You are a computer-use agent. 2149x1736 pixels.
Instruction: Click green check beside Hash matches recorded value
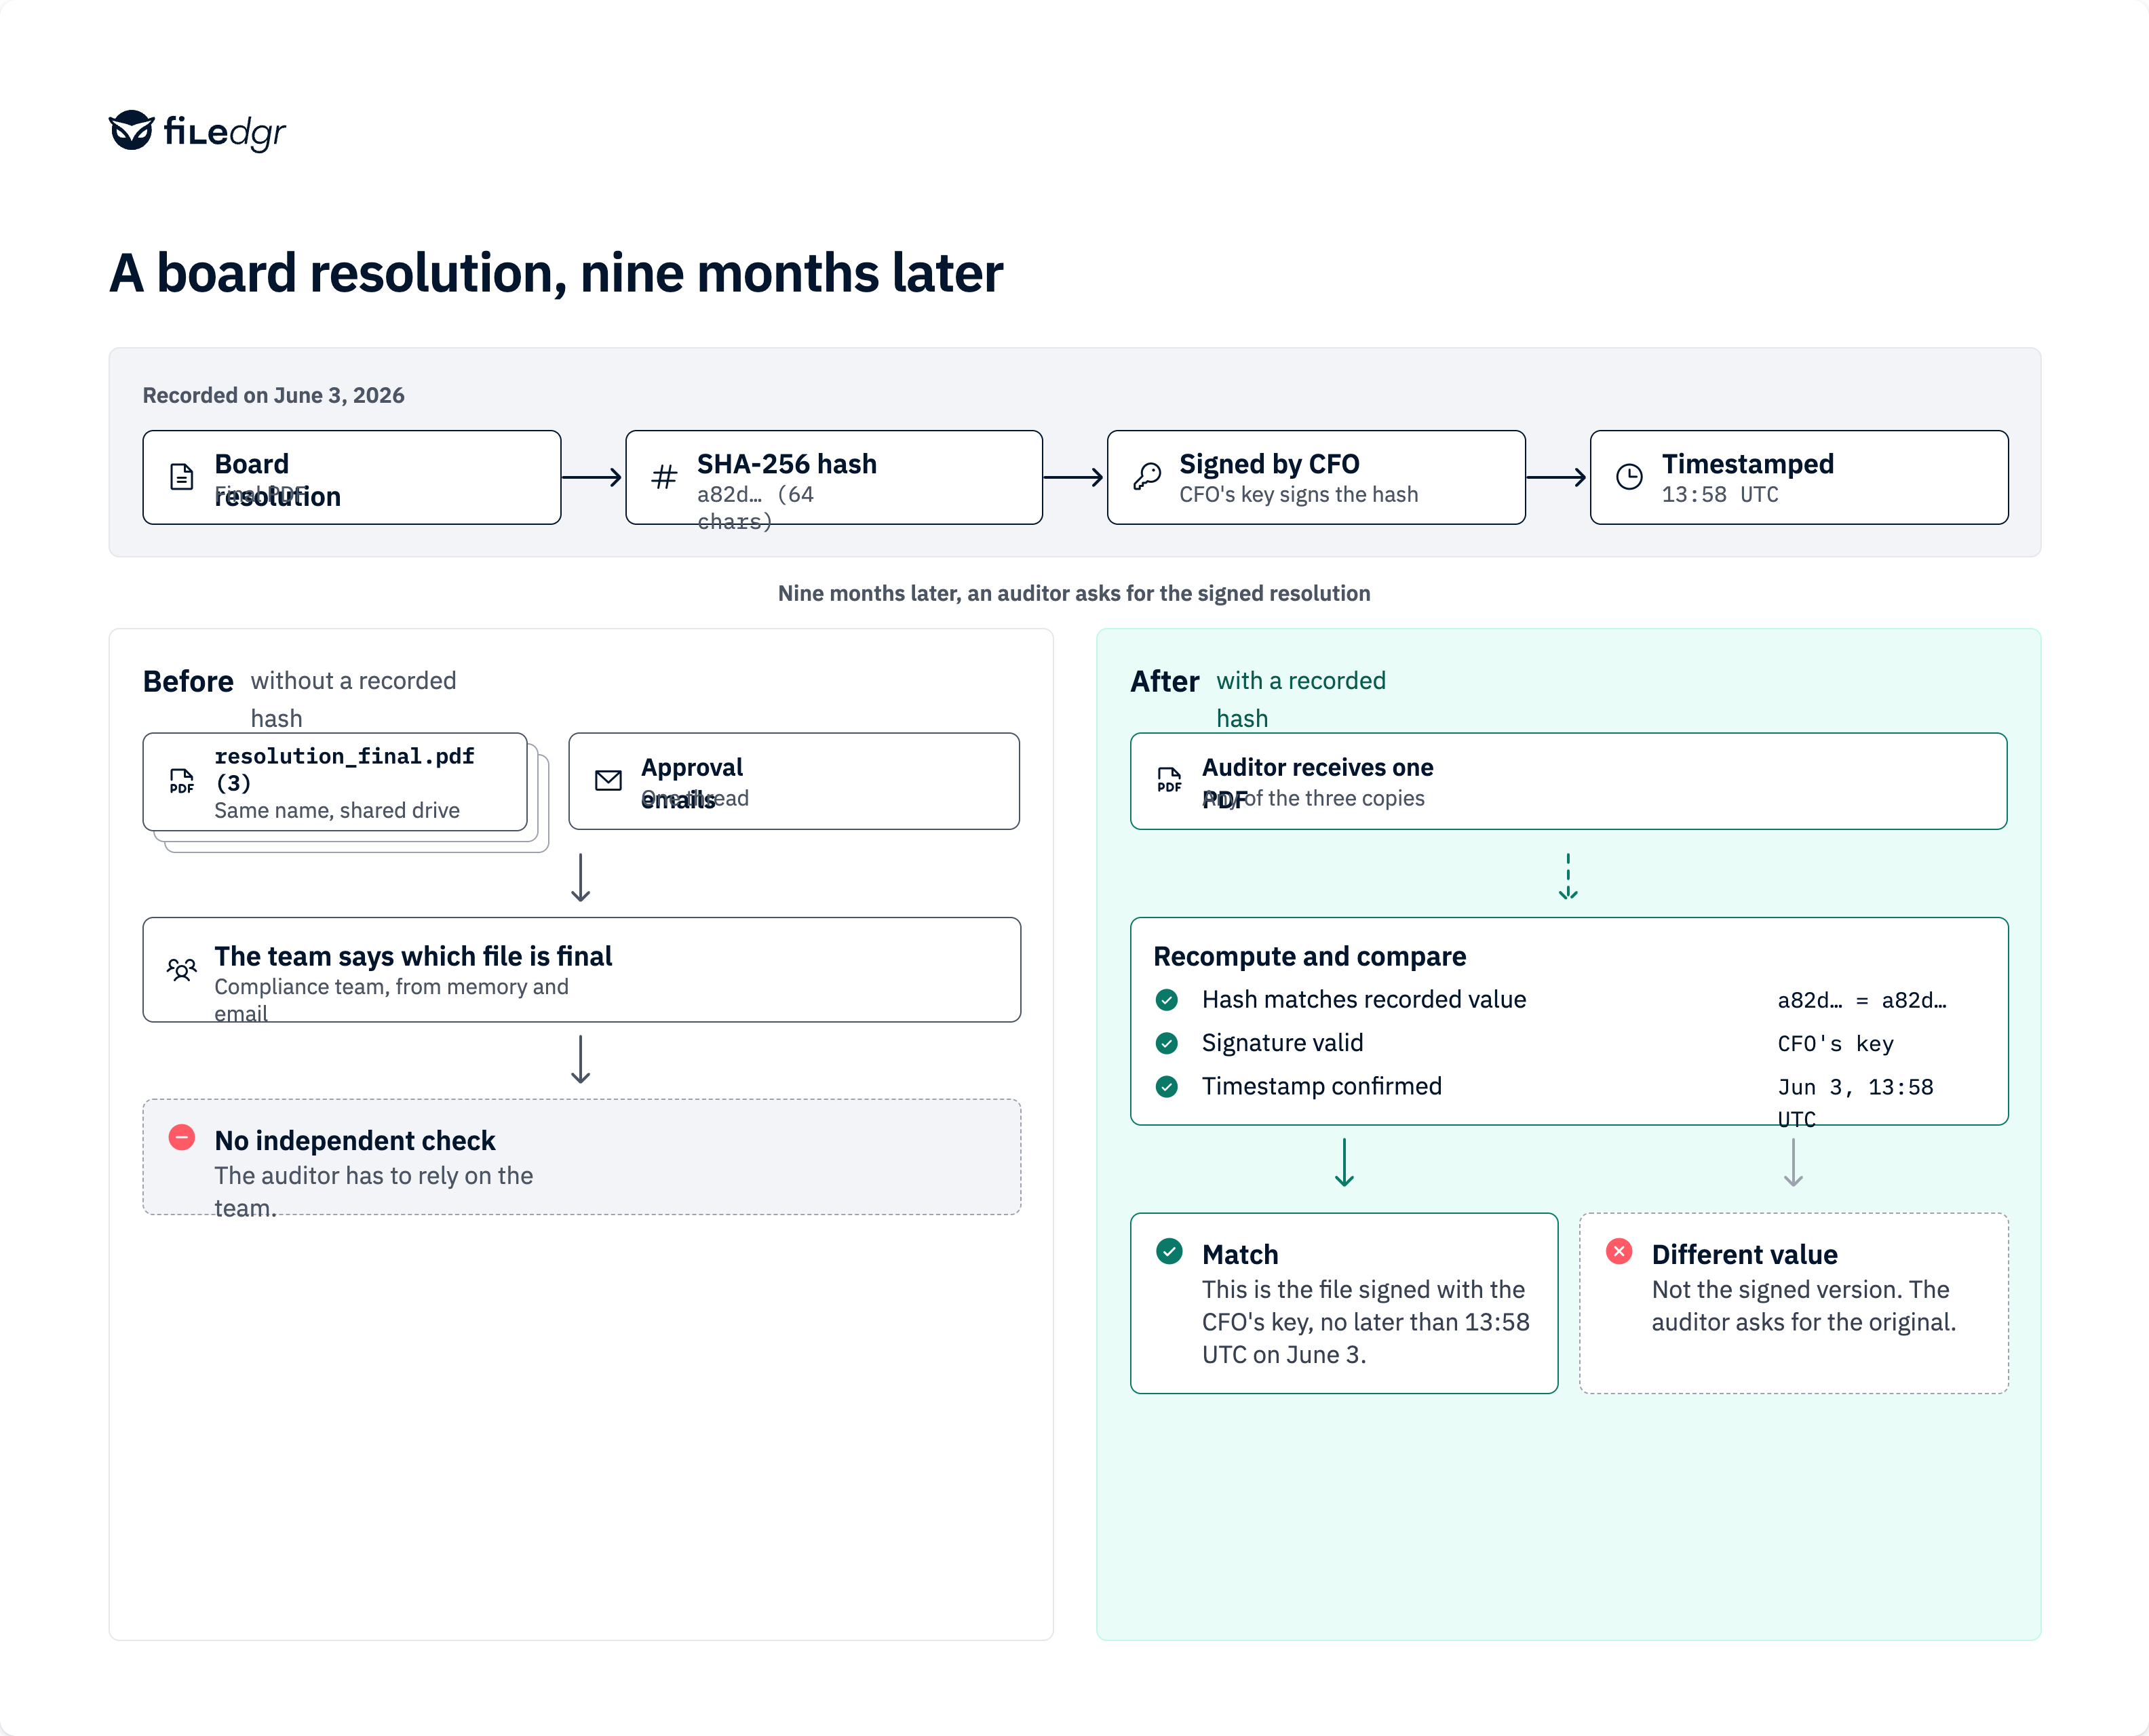click(1167, 999)
